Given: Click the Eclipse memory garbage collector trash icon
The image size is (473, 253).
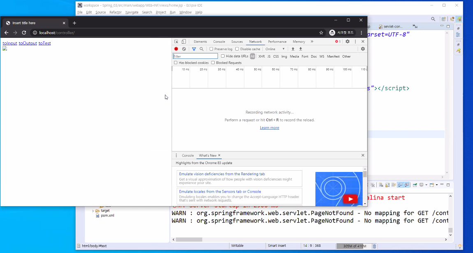Looking at the screenshot, I should (x=374, y=246).
